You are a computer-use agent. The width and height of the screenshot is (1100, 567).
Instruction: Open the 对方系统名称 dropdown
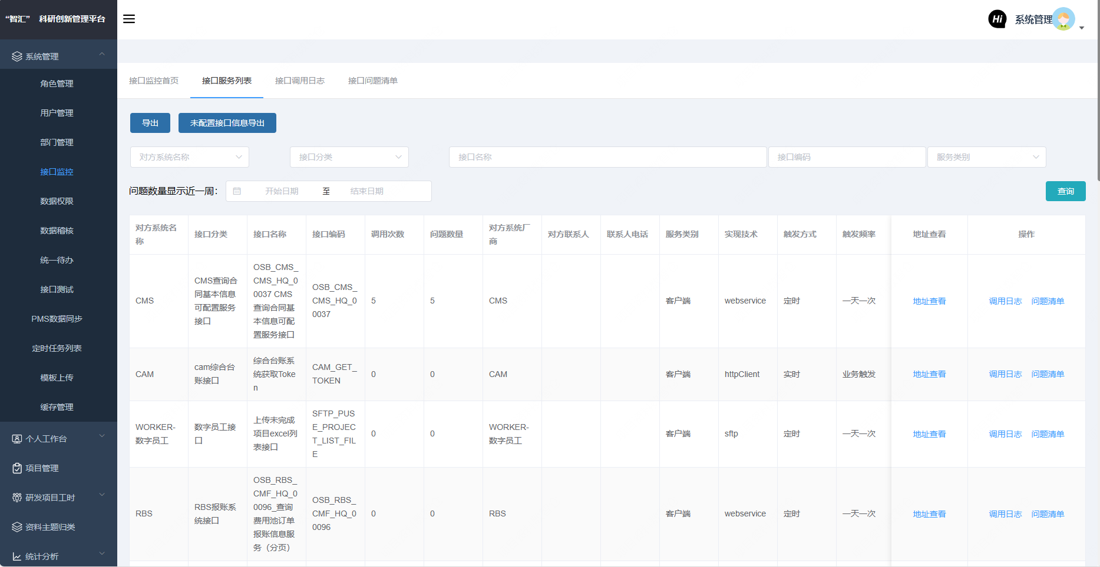[x=189, y=157]
